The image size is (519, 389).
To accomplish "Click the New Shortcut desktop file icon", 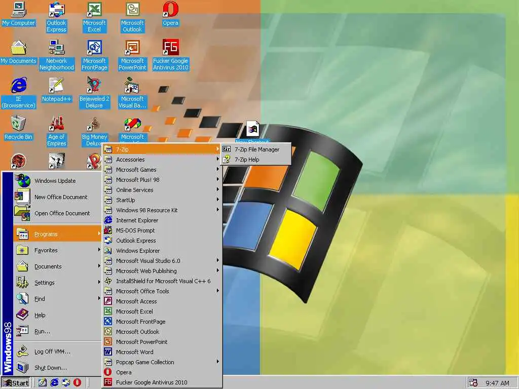I will coord(252,129).
